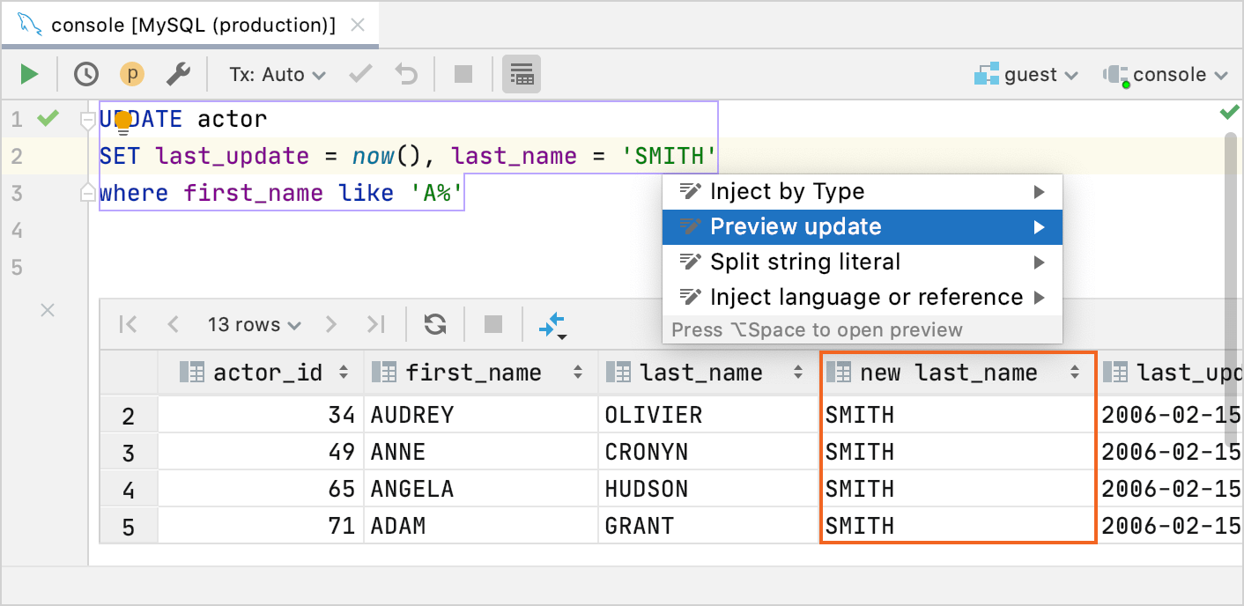Image resolution: width=1244 pixels, height=606 pixels.
Task: Toggle the in-editor results button
Action: pos(522,75)
